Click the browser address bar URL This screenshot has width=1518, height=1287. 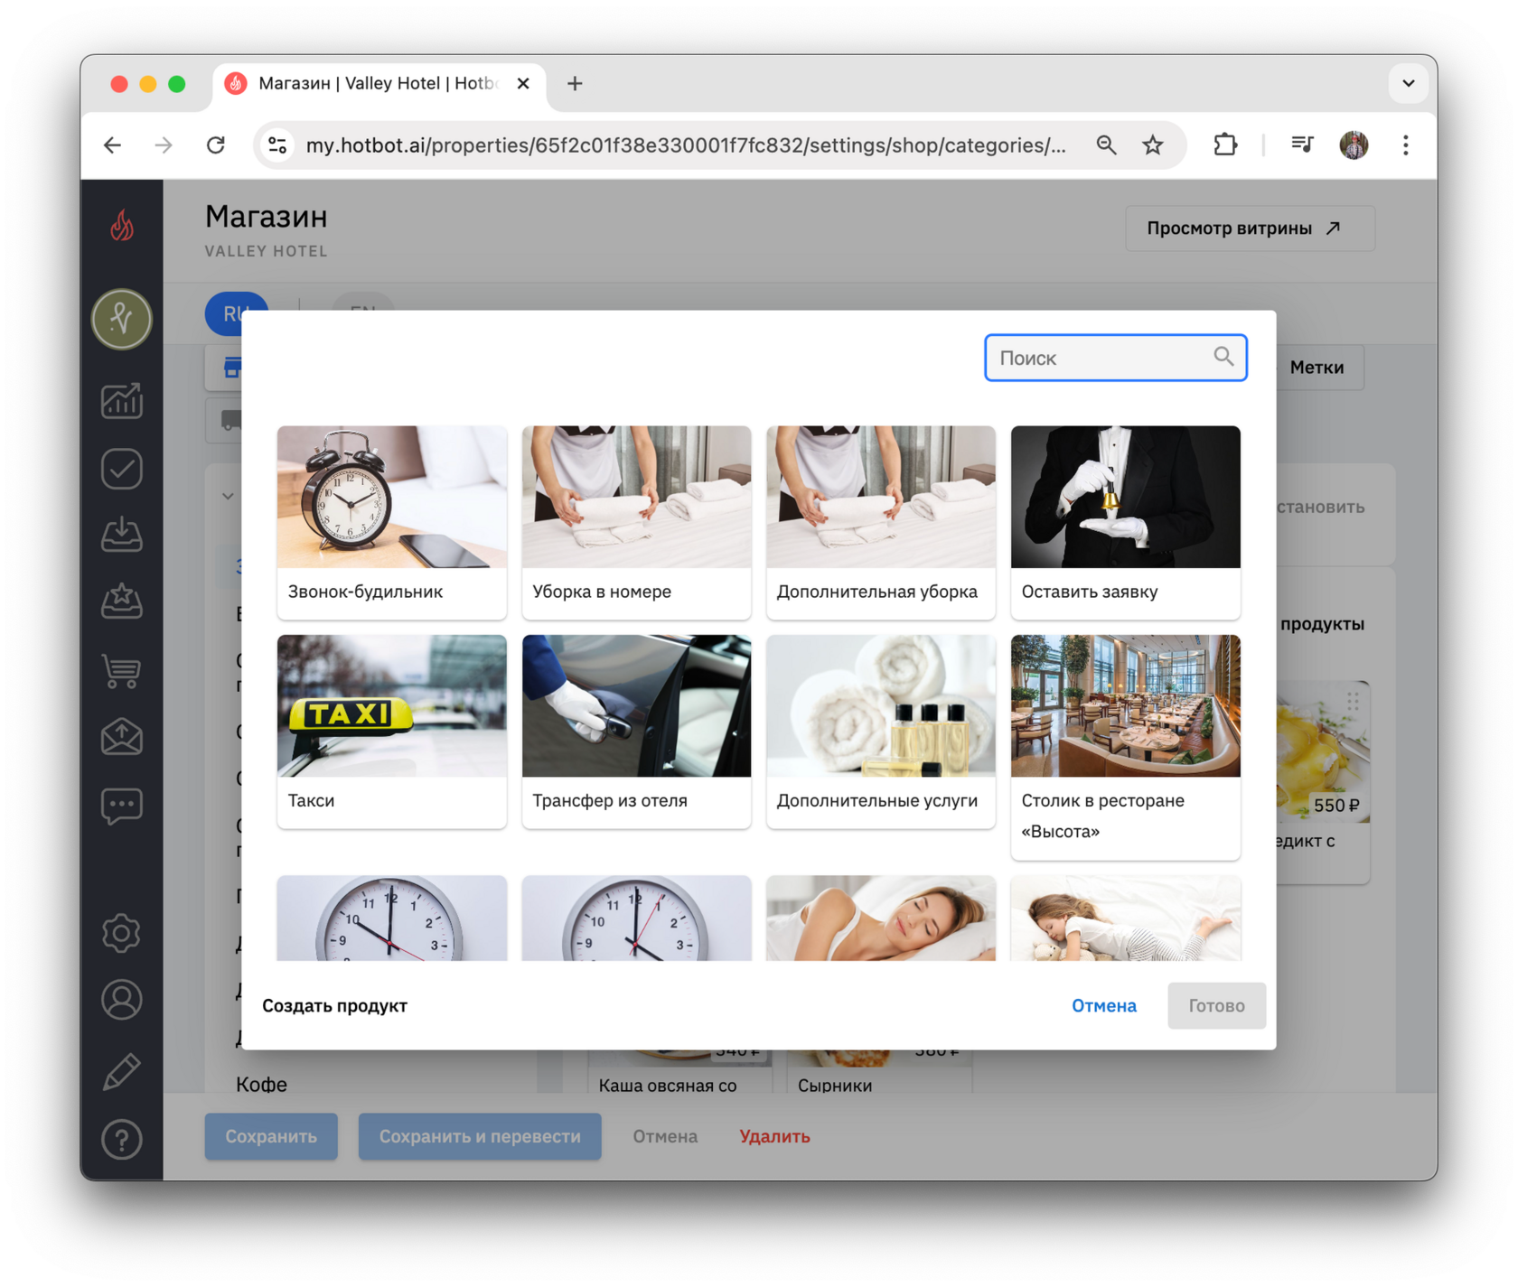tap(686, 145)
